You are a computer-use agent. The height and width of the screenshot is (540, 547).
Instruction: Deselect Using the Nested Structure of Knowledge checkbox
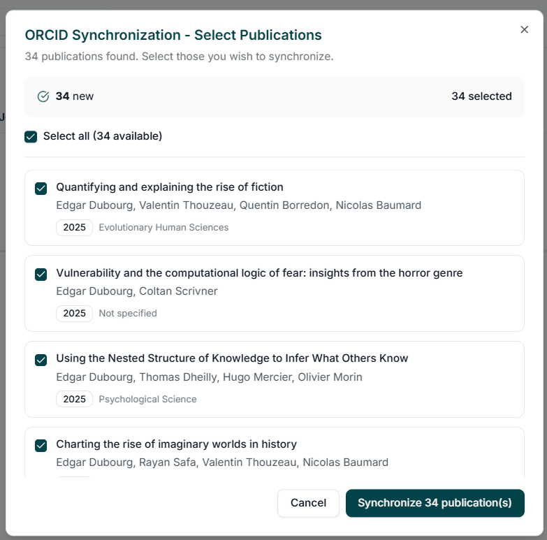pyautogui.click(x=41, y=360)
